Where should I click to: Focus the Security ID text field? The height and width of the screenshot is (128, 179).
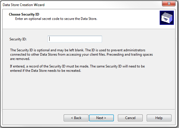[75, 39]
